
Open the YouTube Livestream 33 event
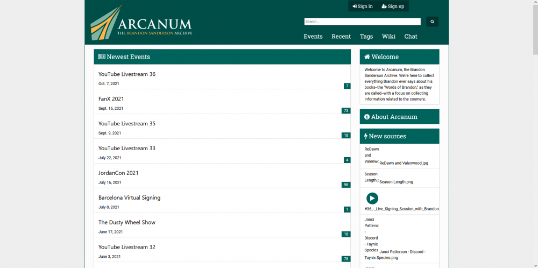tap(127, 148)
